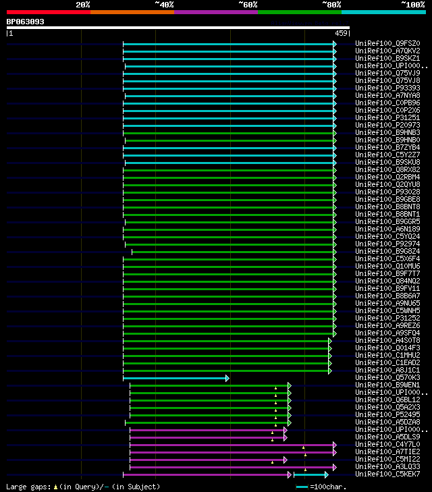
Task: Click the white BP063093 query length bar
Action: tap(178, 28)
